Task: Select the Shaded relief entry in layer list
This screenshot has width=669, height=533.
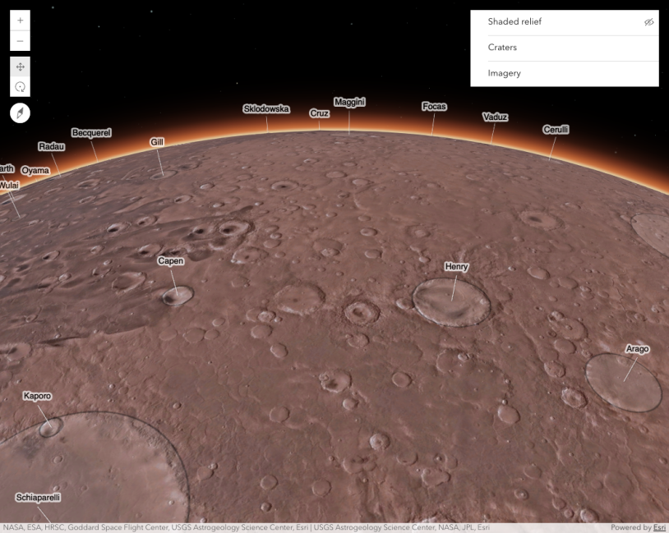Action: pos(514,21)
